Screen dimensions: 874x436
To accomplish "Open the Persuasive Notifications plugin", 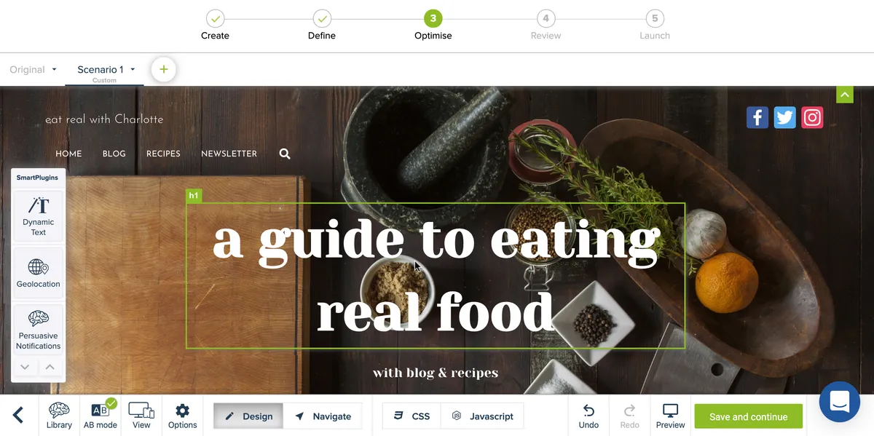I will coord(38,330).
